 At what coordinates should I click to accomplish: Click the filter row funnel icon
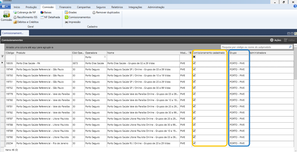2,57
